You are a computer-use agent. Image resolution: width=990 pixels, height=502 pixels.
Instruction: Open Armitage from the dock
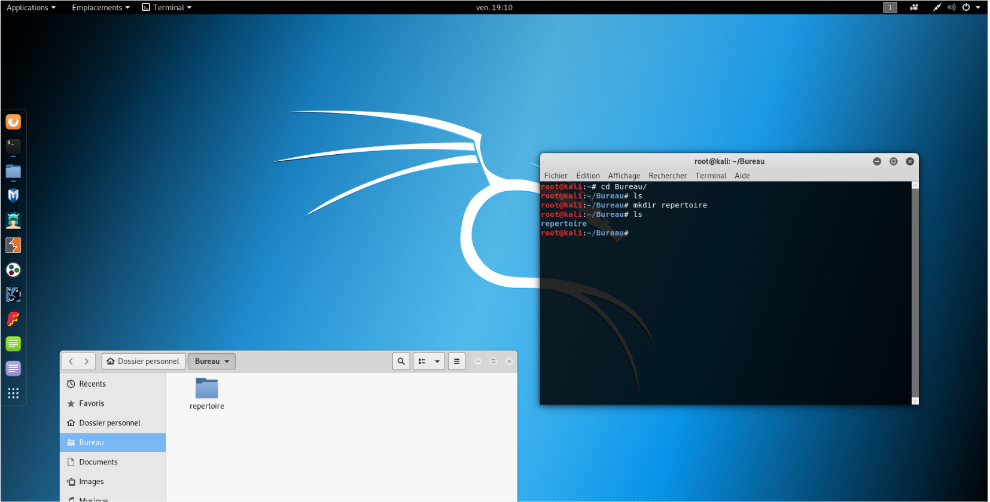pyautogui.click(x=13, y=221)
